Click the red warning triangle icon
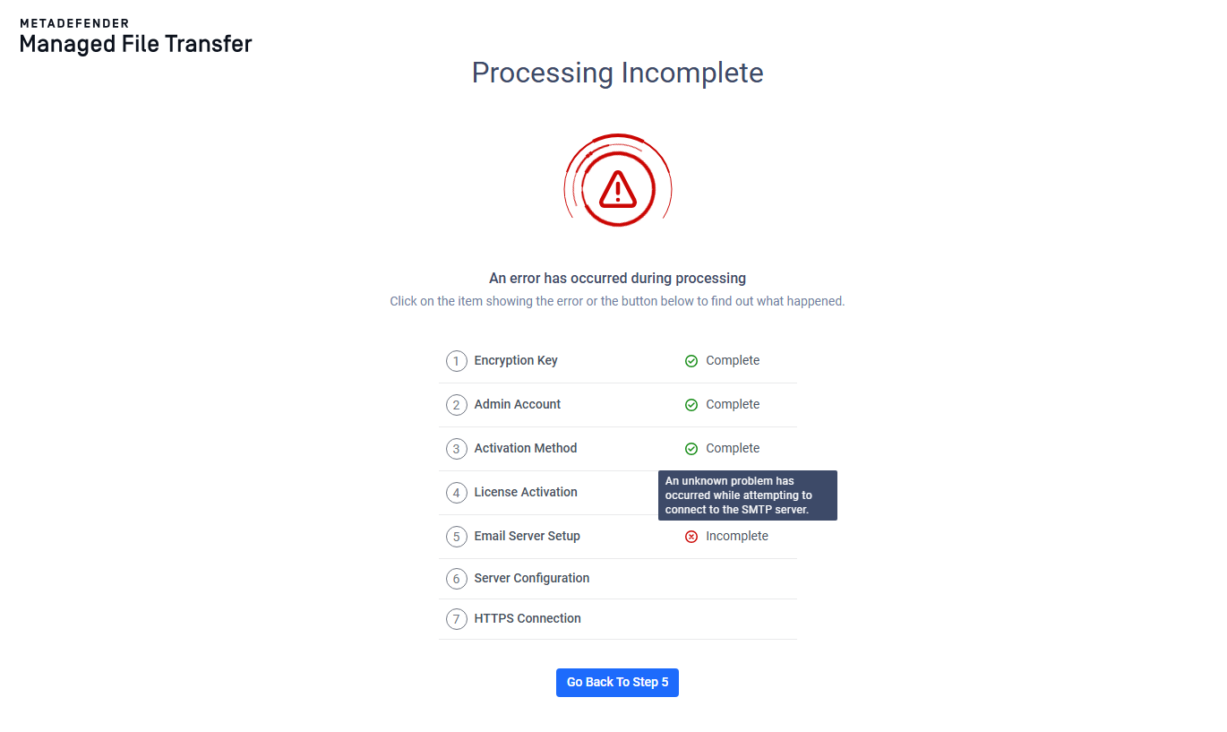The image size is (1227, 732). pos(617,189)
